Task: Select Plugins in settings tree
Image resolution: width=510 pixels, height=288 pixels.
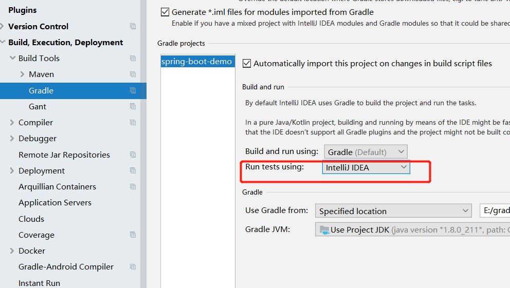Action: click(x=23, y=10)
